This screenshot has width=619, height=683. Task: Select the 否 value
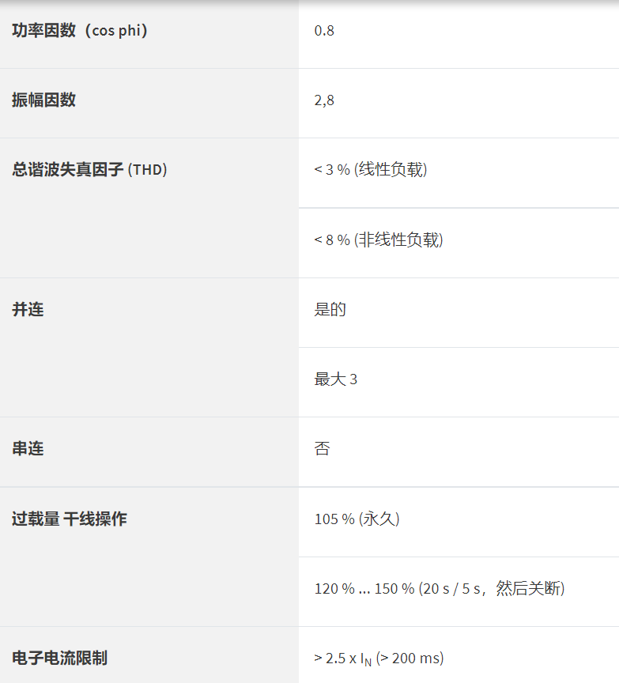point(323,449)
